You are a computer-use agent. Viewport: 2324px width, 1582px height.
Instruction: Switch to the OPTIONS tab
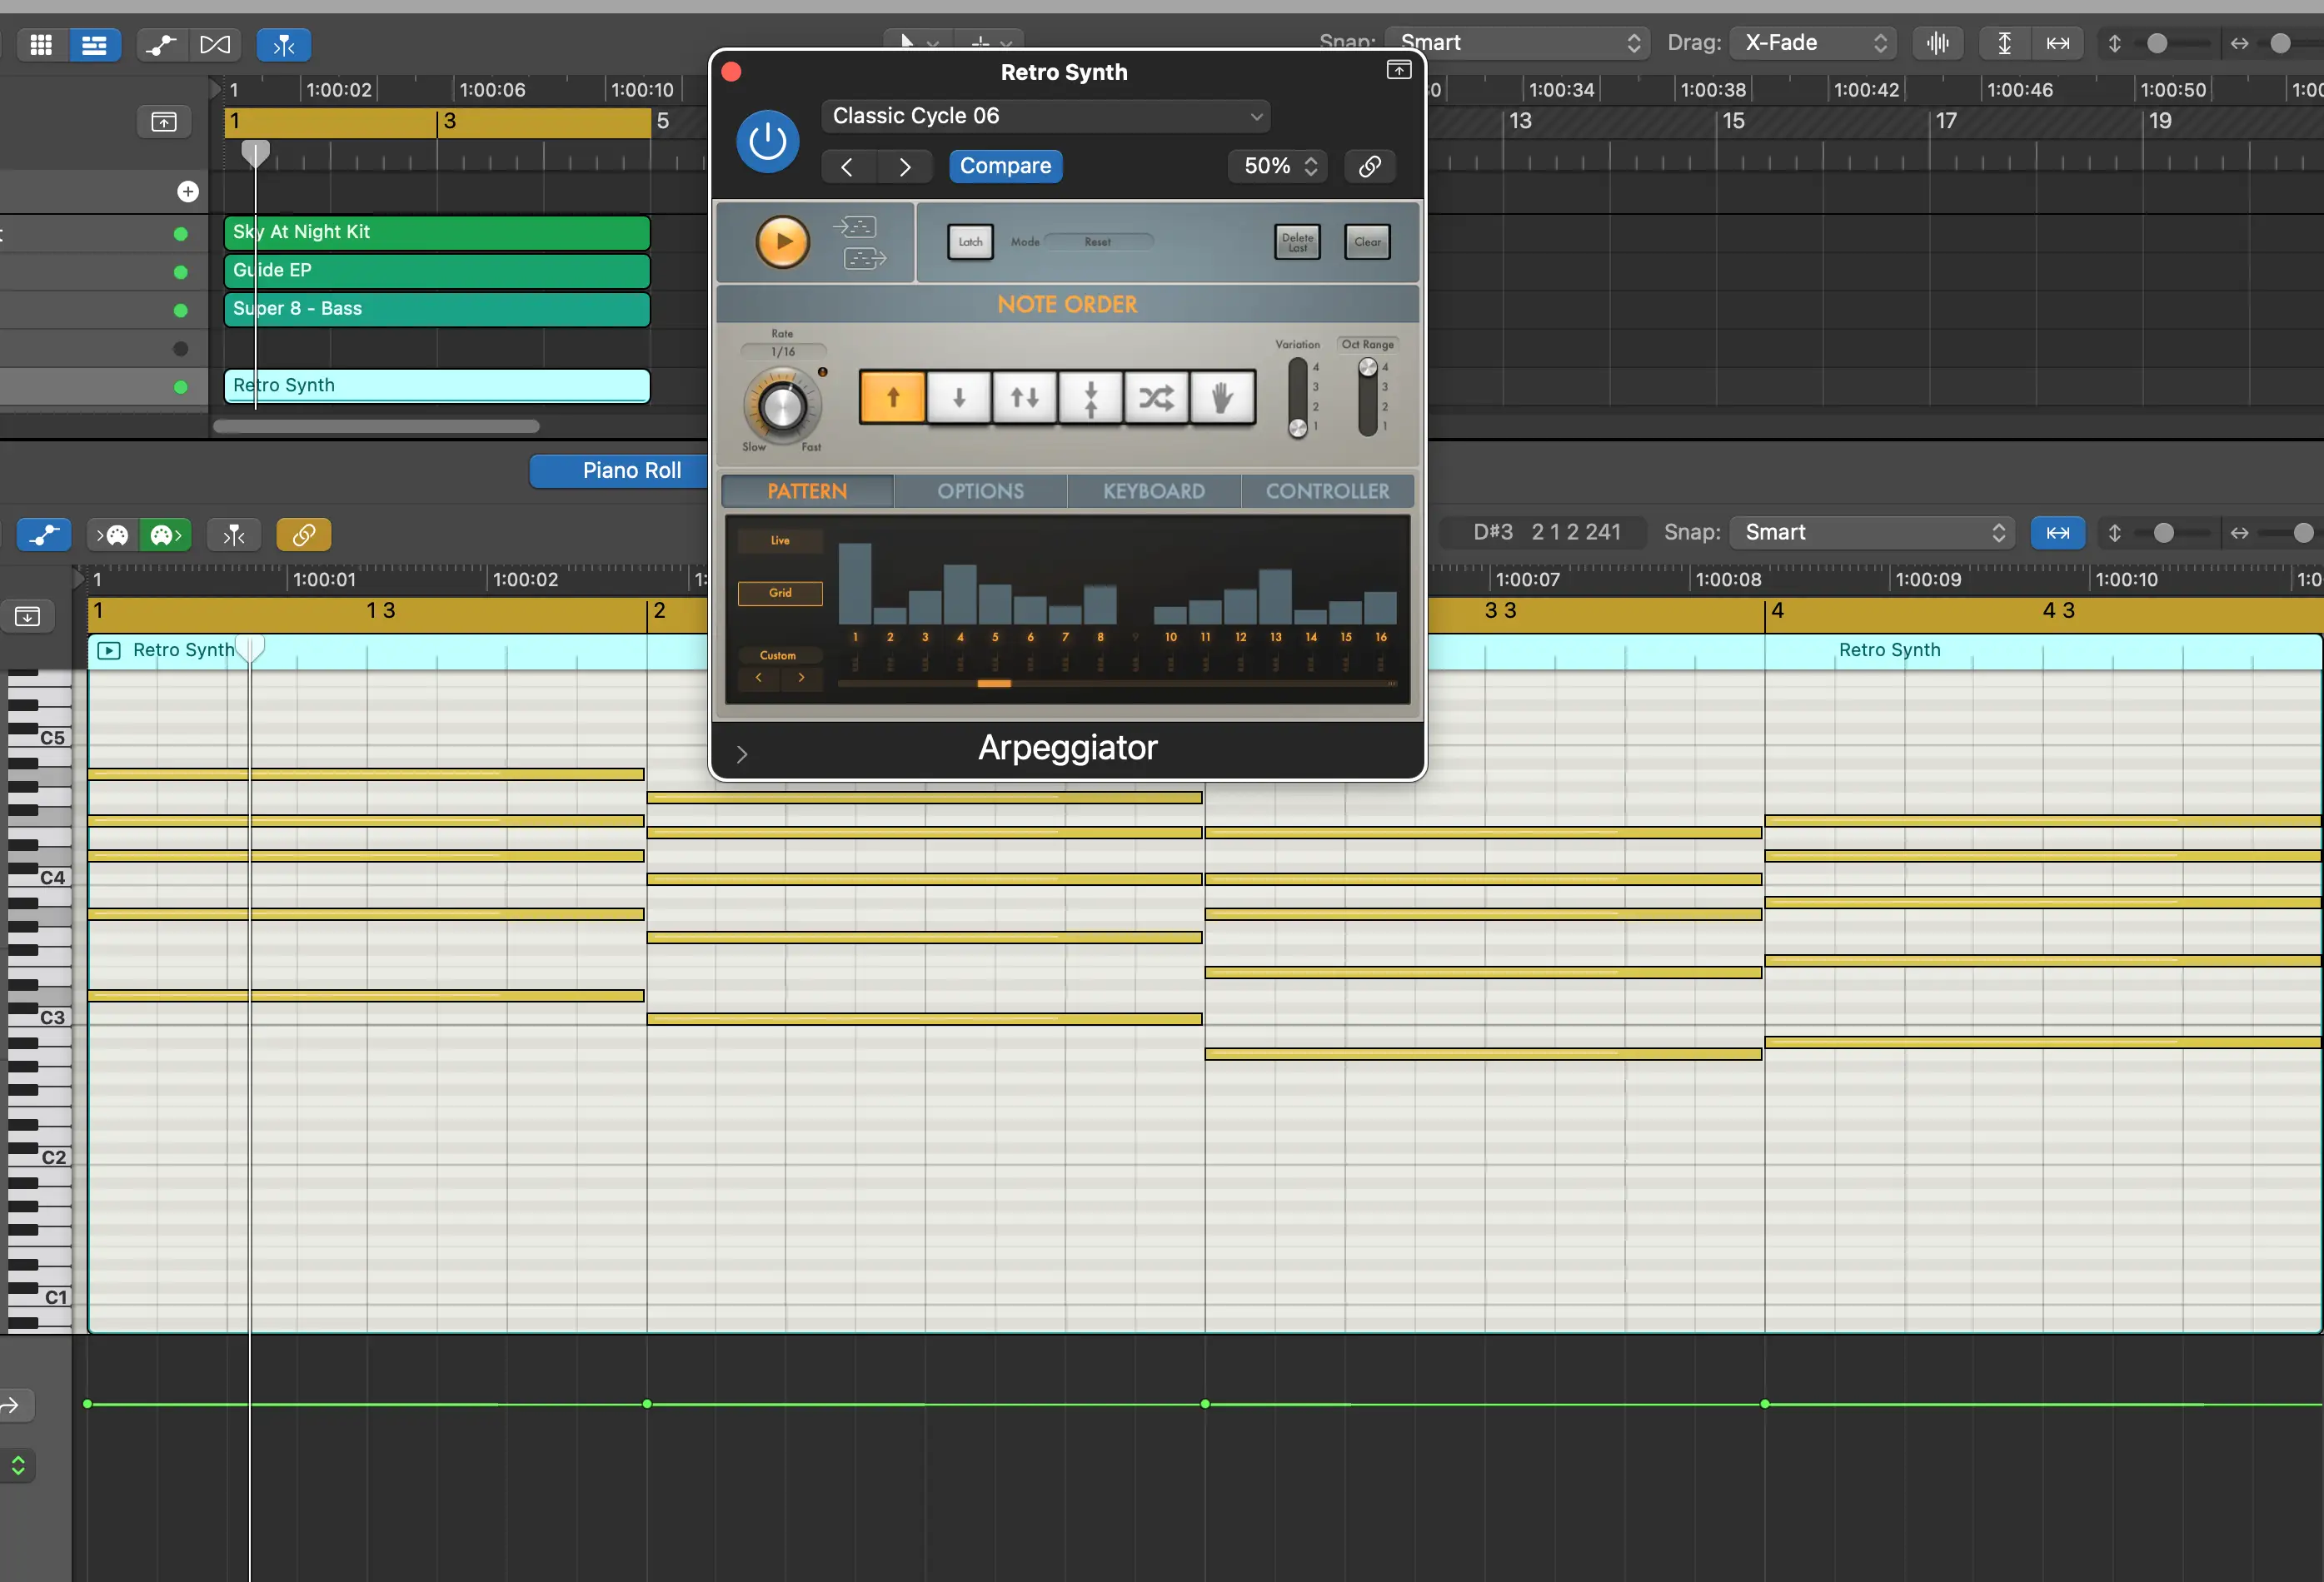[980, 491]
